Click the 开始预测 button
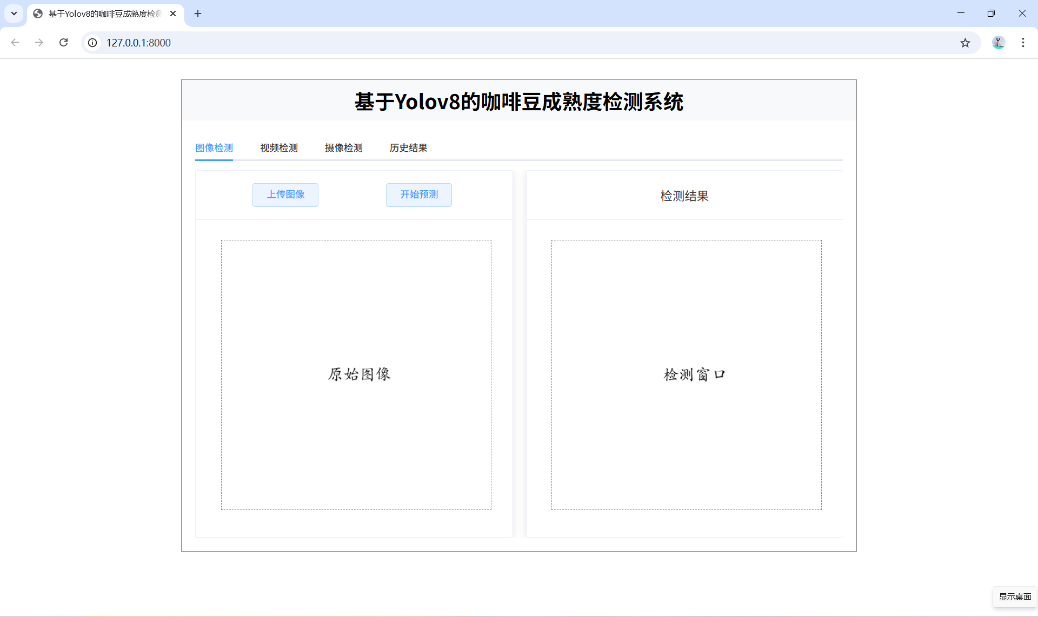1038x617 pixels. point(419,195)
